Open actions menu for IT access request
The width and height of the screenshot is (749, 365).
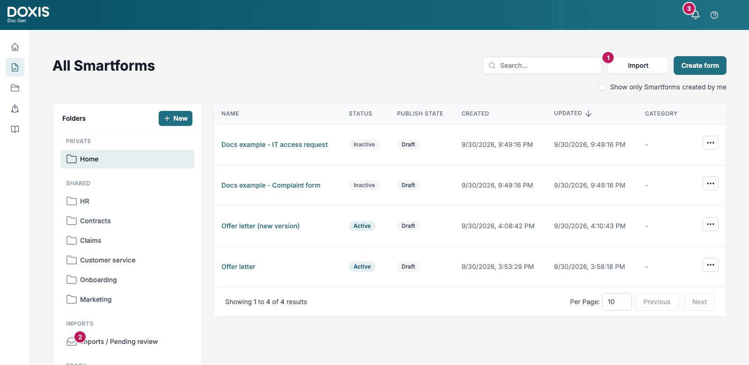point(711,143)
